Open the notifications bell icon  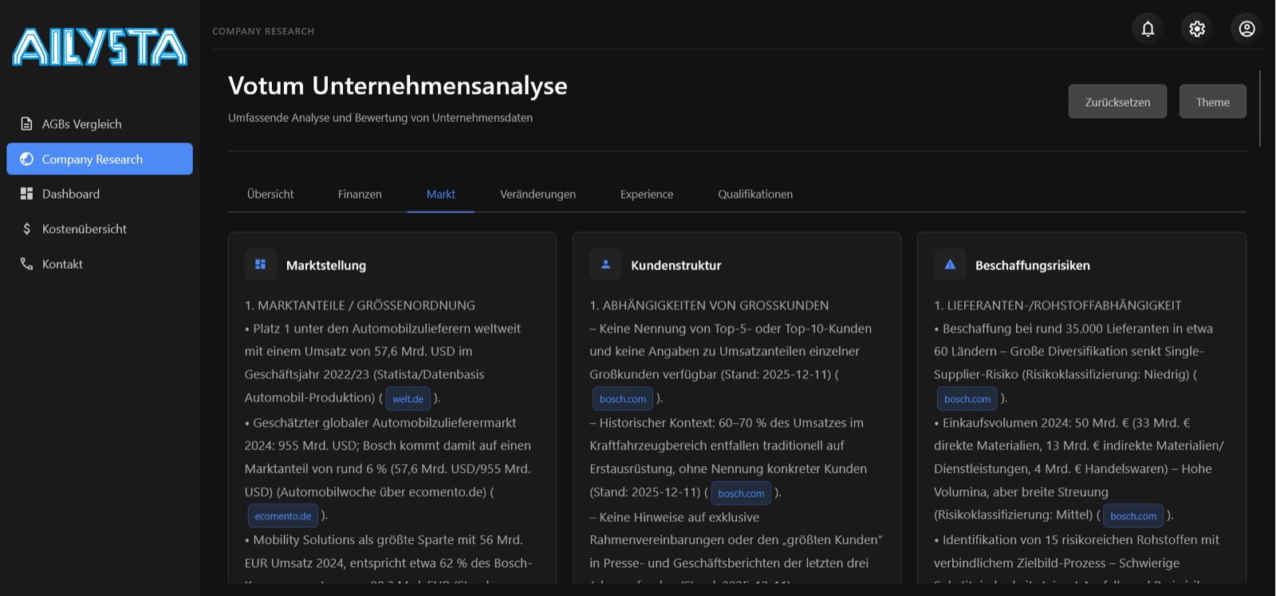click(x=1148, y=29)
